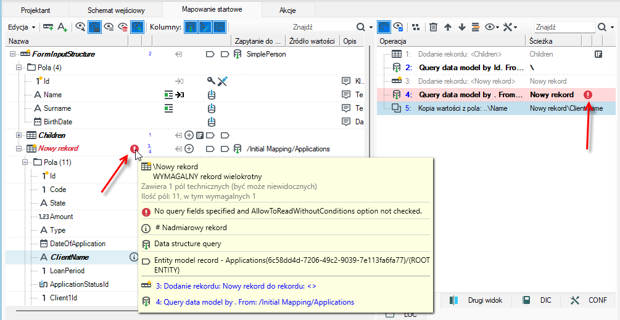Select the Mapowanie startowe tab
Image resolution: width=620 pixels, height=320 pixels.
click(x=212, y=9)
